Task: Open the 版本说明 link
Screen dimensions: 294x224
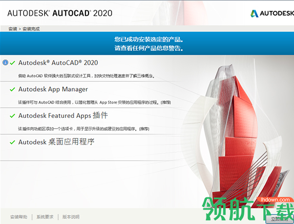Action: [71, 217]
